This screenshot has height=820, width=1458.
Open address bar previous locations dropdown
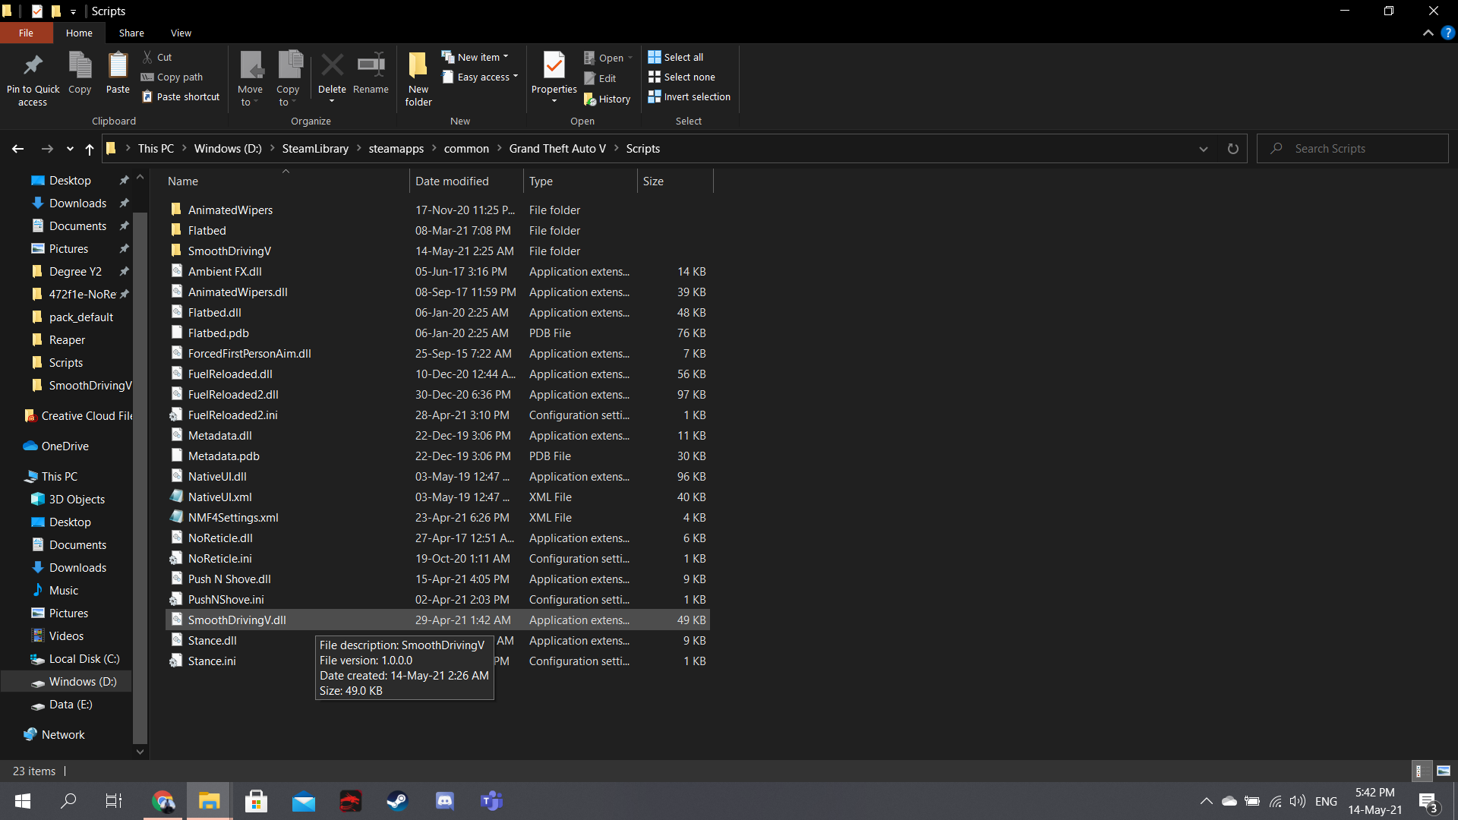pos(1203,149)
